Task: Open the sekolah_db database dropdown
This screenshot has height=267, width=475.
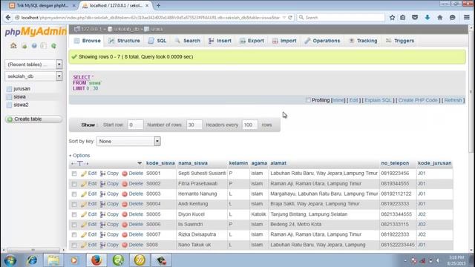Action: click(33, 76)
